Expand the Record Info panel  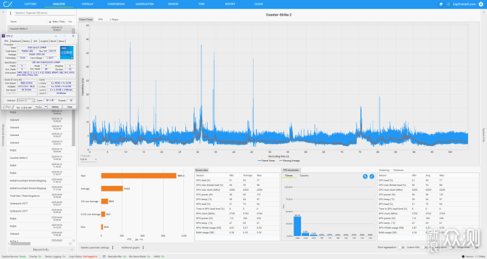pyautogui.click(x=41, y=250)
